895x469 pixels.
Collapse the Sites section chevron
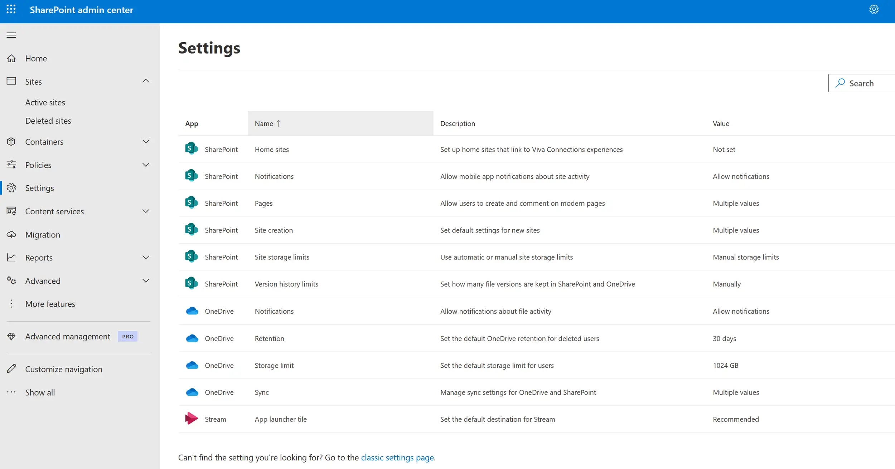[x=146, y=81]
